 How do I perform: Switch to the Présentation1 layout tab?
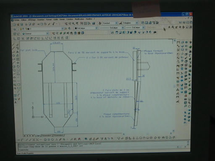tap(47, 135)
